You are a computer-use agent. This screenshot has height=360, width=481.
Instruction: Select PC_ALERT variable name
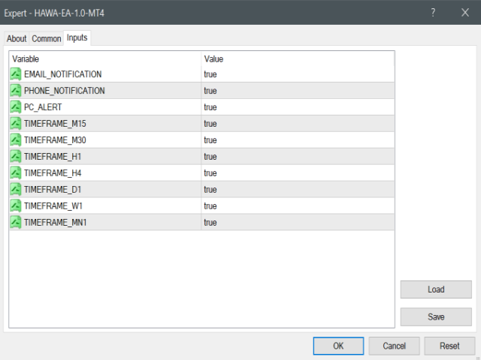[43, 107]
